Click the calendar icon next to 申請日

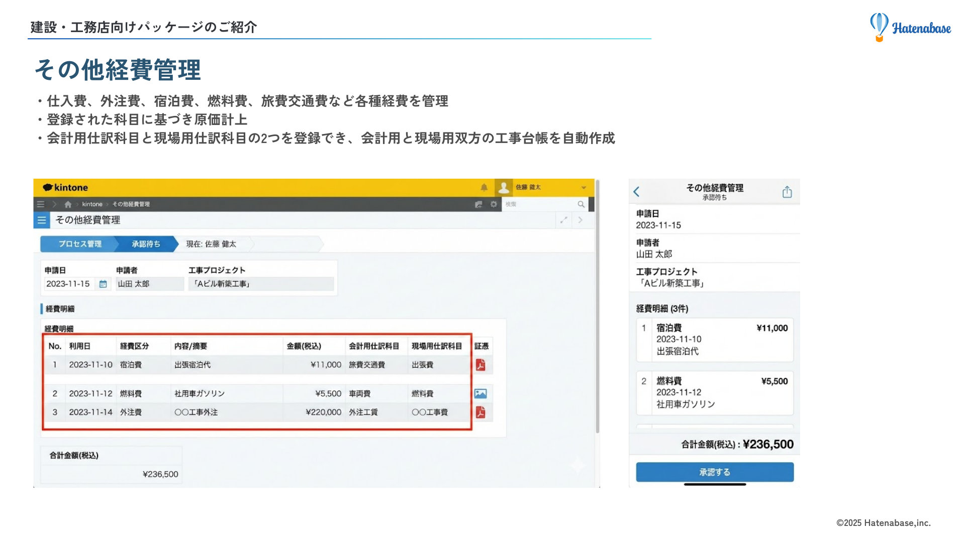[x=103, y=284]
